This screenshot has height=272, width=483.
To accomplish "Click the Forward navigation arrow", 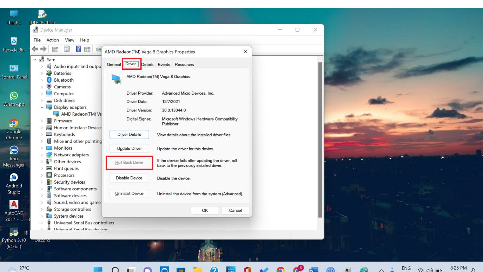I will pos(43,49).
